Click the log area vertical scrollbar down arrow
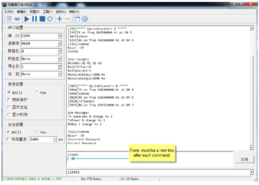 coord(251,147)
